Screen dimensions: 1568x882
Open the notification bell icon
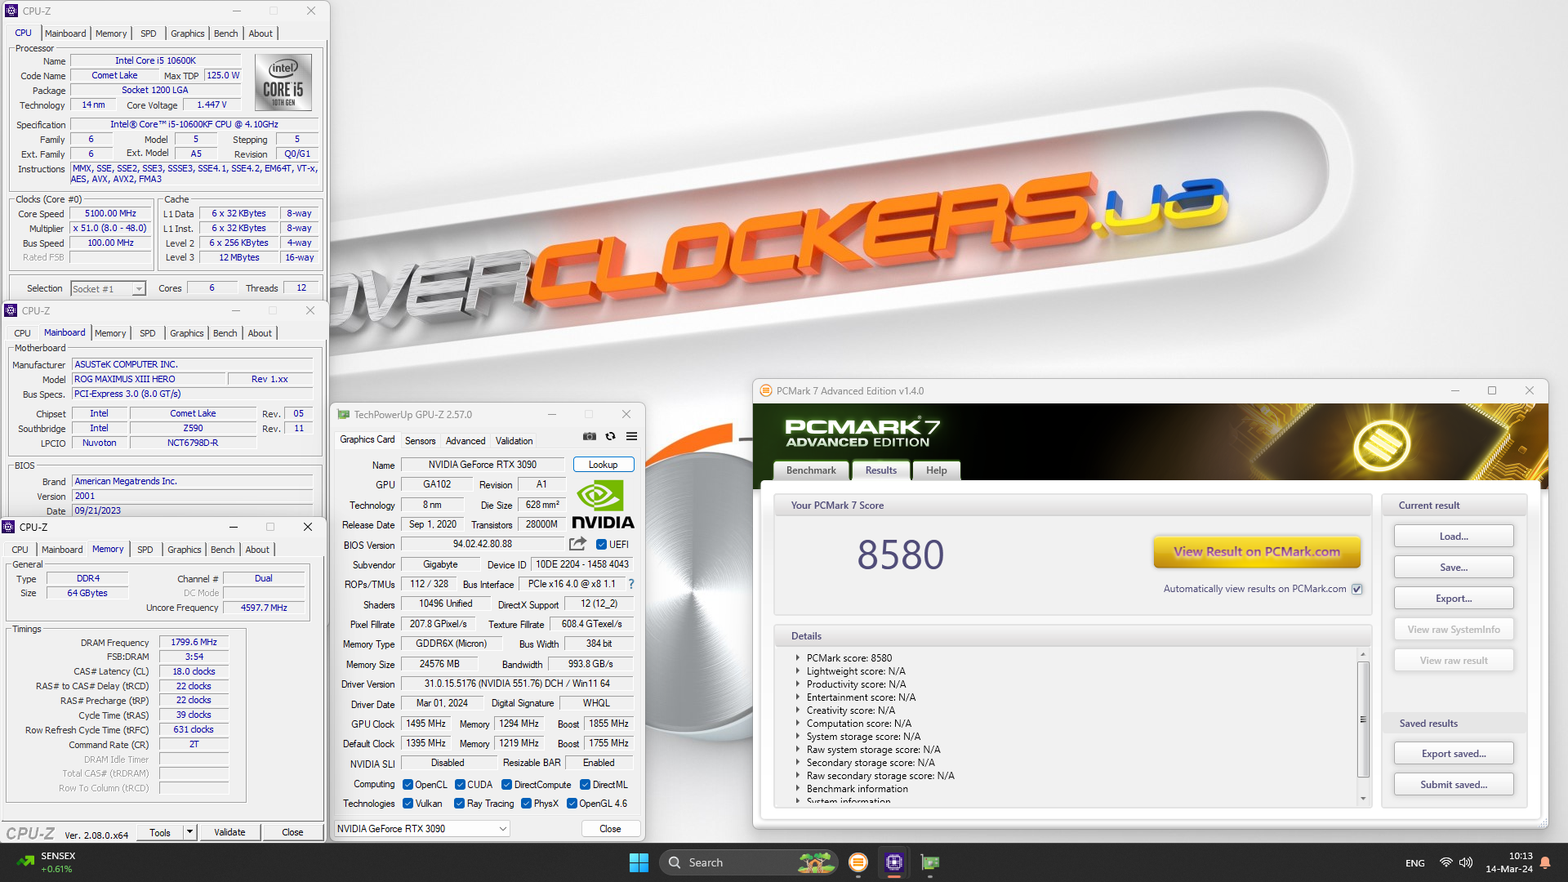(x=1545, y=862)
